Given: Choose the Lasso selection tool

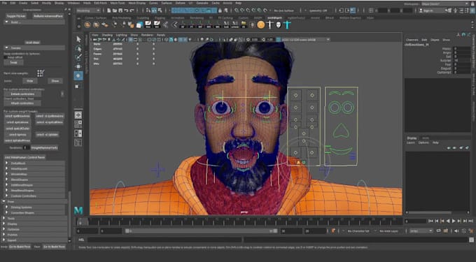Looking at the screenshot, I should [78, 48].
